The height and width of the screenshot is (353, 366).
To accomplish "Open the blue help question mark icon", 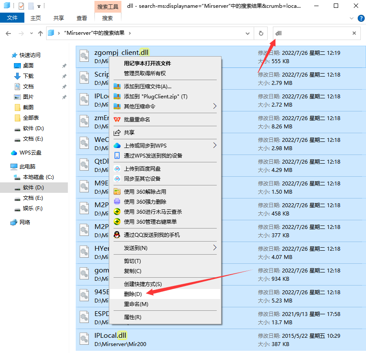I will coord(361,18).
